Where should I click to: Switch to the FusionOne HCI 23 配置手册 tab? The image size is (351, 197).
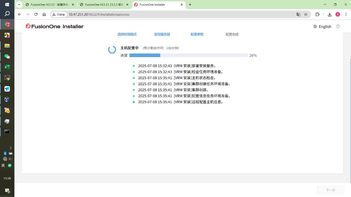(49, 5)
